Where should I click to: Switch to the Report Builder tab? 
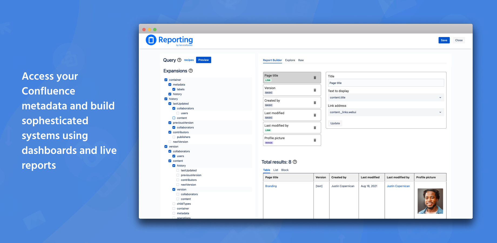click(272, 60)
